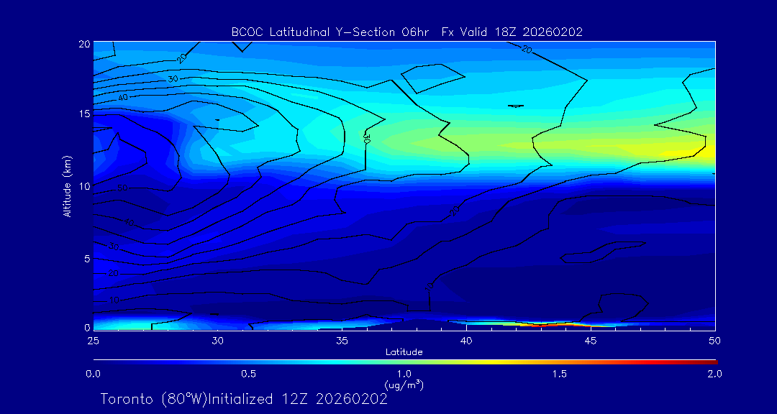Click the "Toronto (80°W)Initialized 12Z" footer text

pos(243,399)
